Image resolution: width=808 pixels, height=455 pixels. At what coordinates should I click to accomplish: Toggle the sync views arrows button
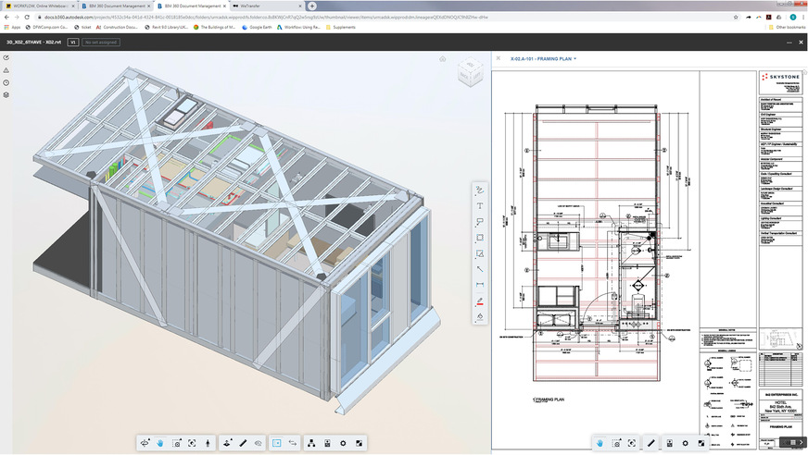click(292, 444)
